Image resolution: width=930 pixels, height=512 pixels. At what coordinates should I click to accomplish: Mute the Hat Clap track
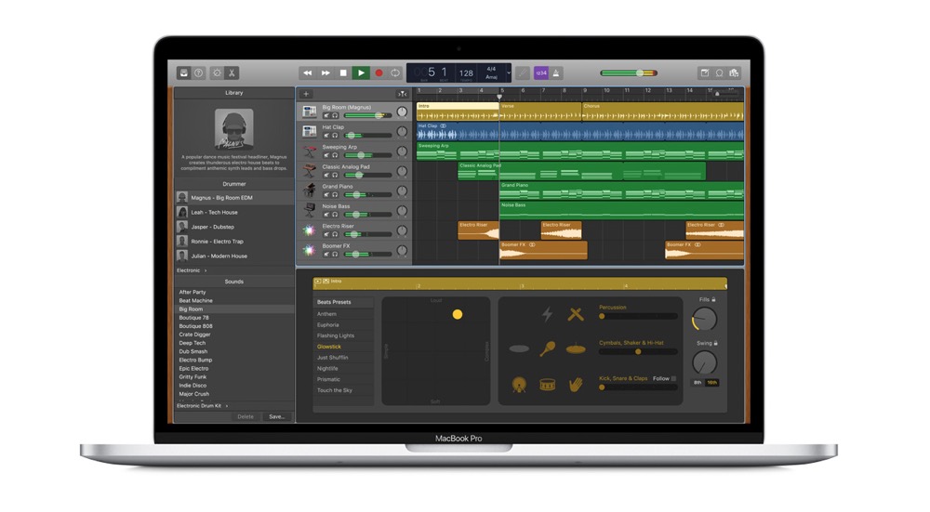[x=326, y=135]
